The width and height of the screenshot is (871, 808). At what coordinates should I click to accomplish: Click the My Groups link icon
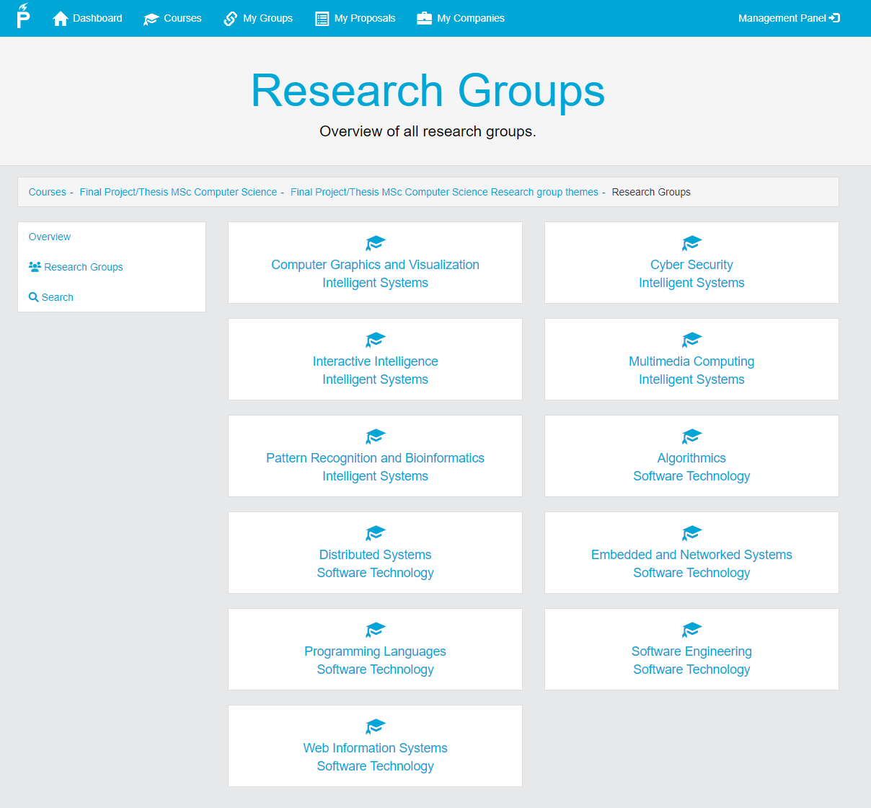pyautogui.click(x=231, y=19)
